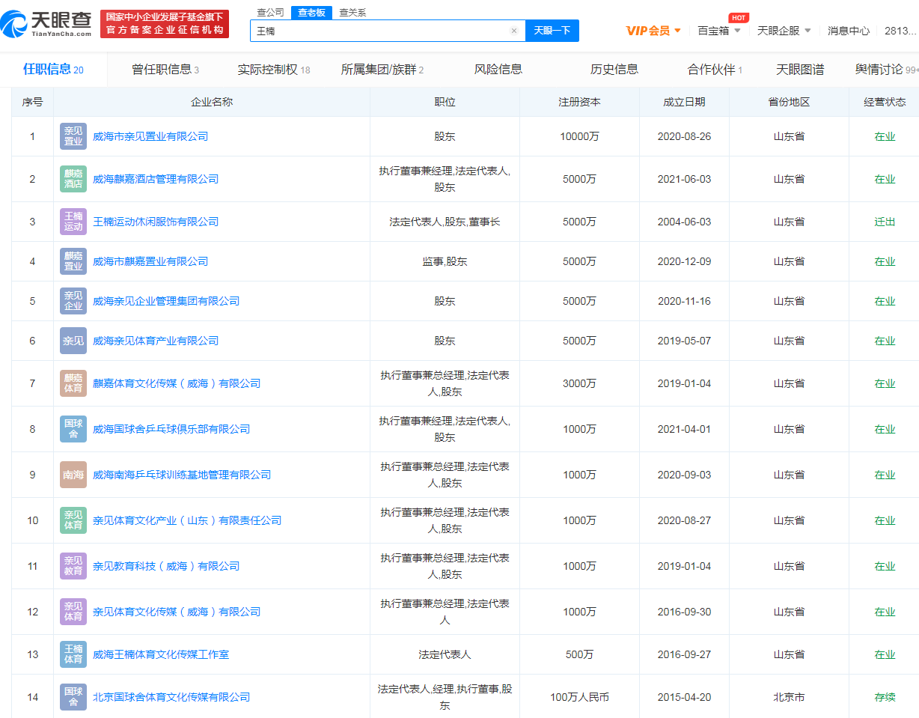Click the 10000万 registered capital cell
919x718 pixels.
pyautogui.click(x=579, y=136)
